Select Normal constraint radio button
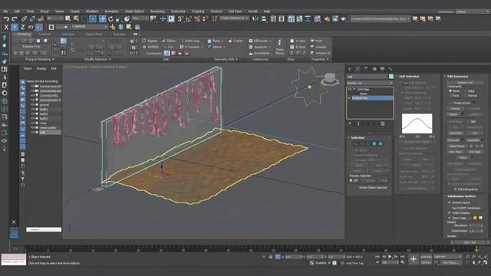Screen dimensions: 491x276 pos(466,95)
